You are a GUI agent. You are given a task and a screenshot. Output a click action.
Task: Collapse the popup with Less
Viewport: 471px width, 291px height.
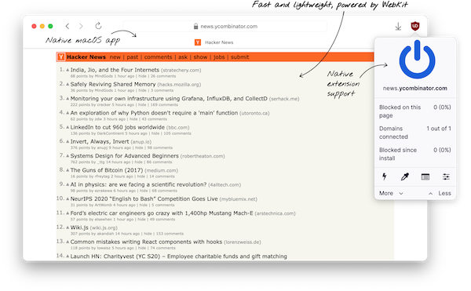click(440, 193)
